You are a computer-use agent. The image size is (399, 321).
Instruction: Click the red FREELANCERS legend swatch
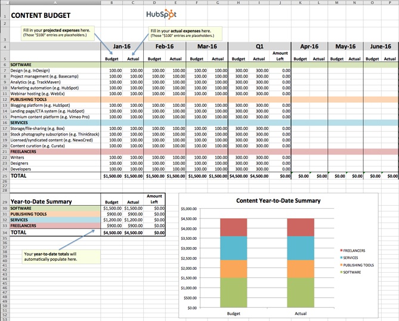pyautogui.click(x=339, y=249)
